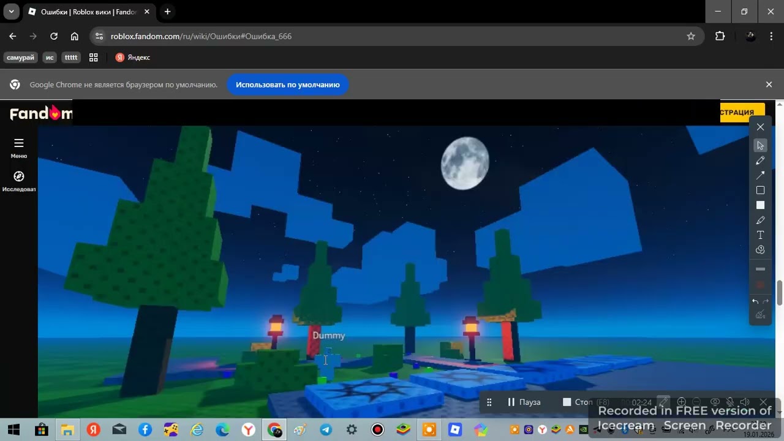Screen dimensions: 784x441
Task: Toggle webcam overlay on recorder bar
Action: (714, 402)
